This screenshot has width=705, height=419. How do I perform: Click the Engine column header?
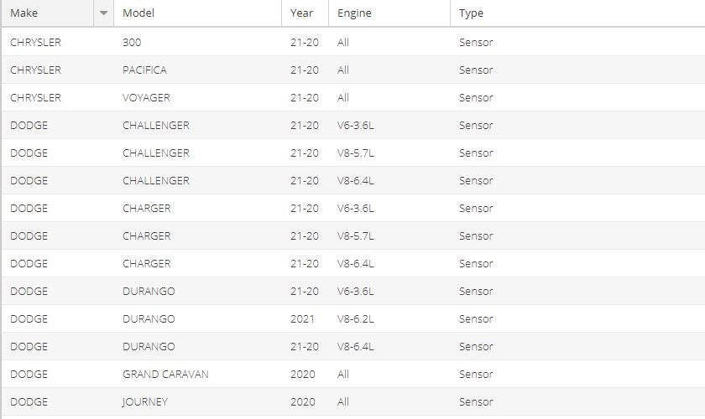point(389,13)
